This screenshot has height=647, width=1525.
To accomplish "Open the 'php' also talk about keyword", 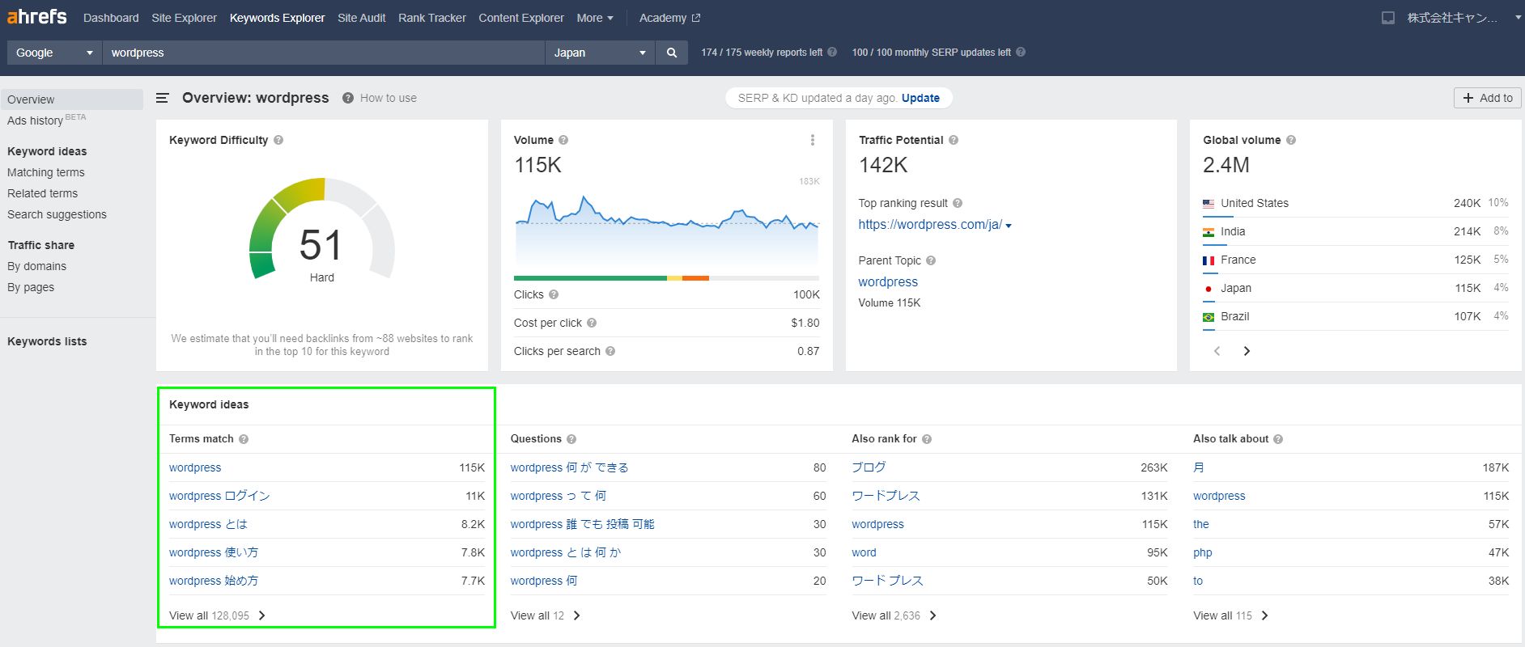I will tap(1202, 552).
